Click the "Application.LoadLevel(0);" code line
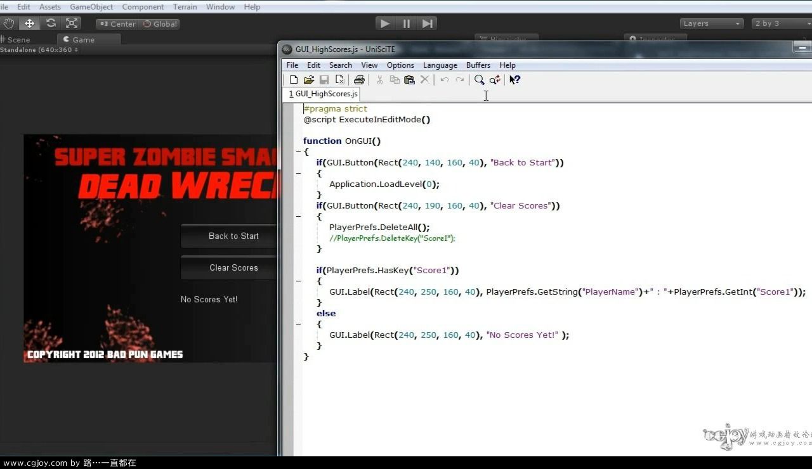 click(x=384, y=184)
